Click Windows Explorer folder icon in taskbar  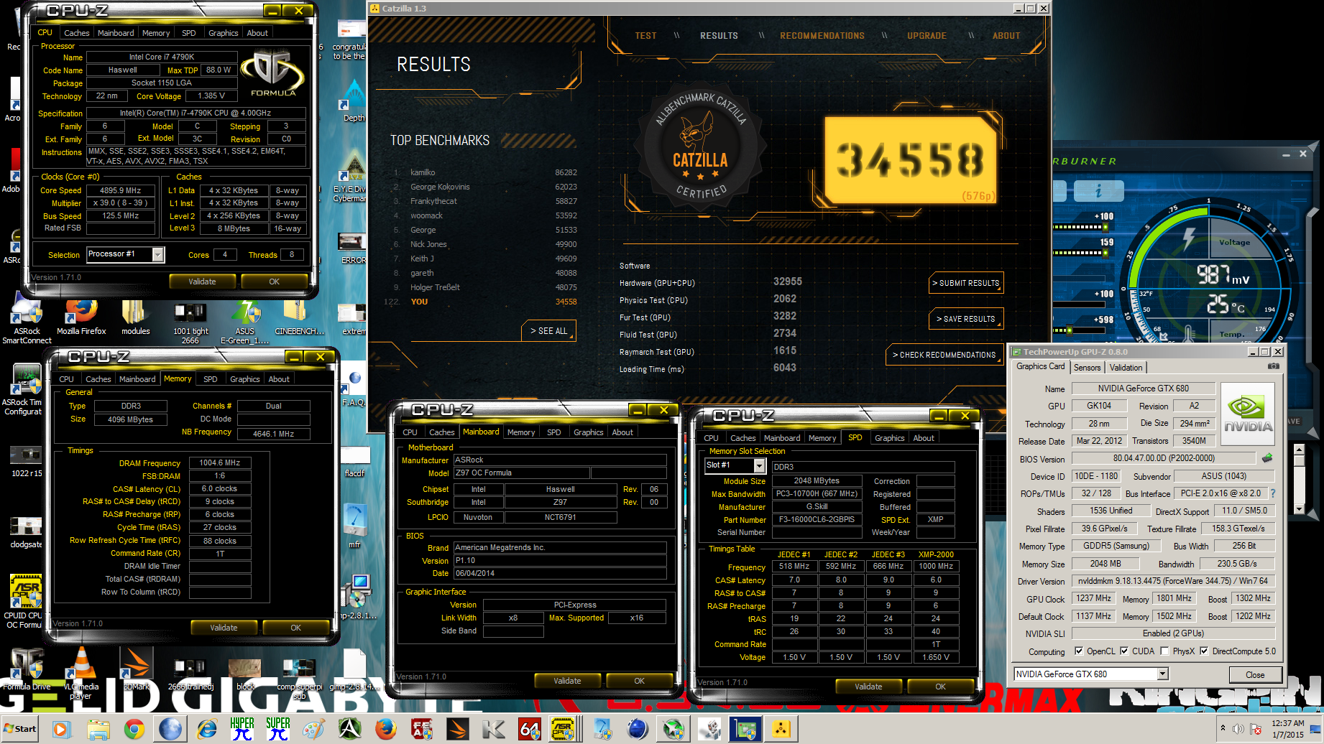coord(98,730)
